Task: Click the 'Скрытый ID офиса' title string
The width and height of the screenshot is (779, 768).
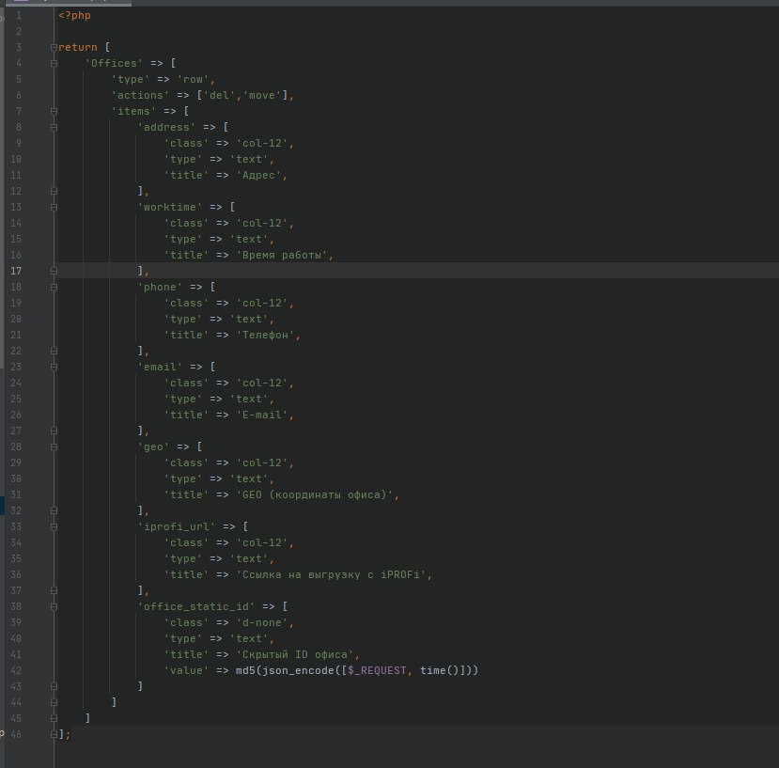Action: point(295,654)
